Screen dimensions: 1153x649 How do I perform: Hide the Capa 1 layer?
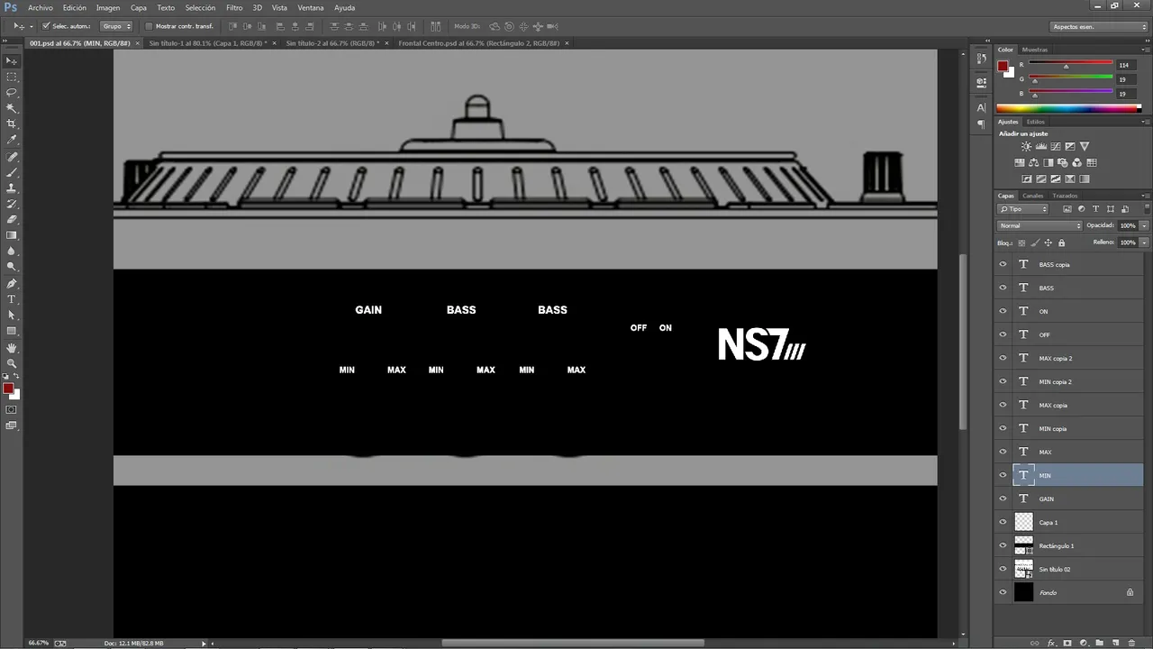pyautogui.click(x=1003, y=522)
